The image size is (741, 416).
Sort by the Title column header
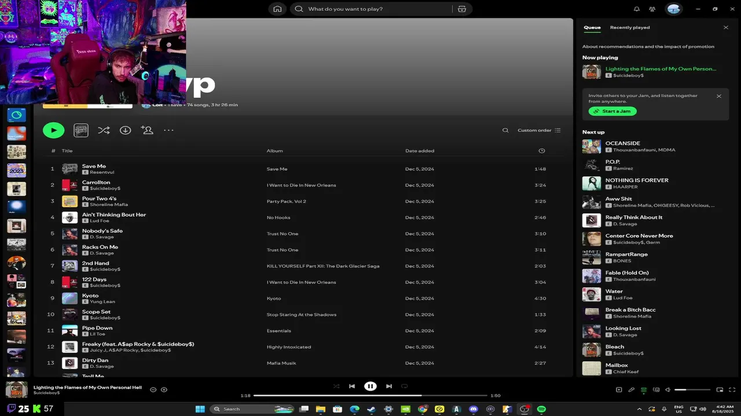(x=67, y=151)
